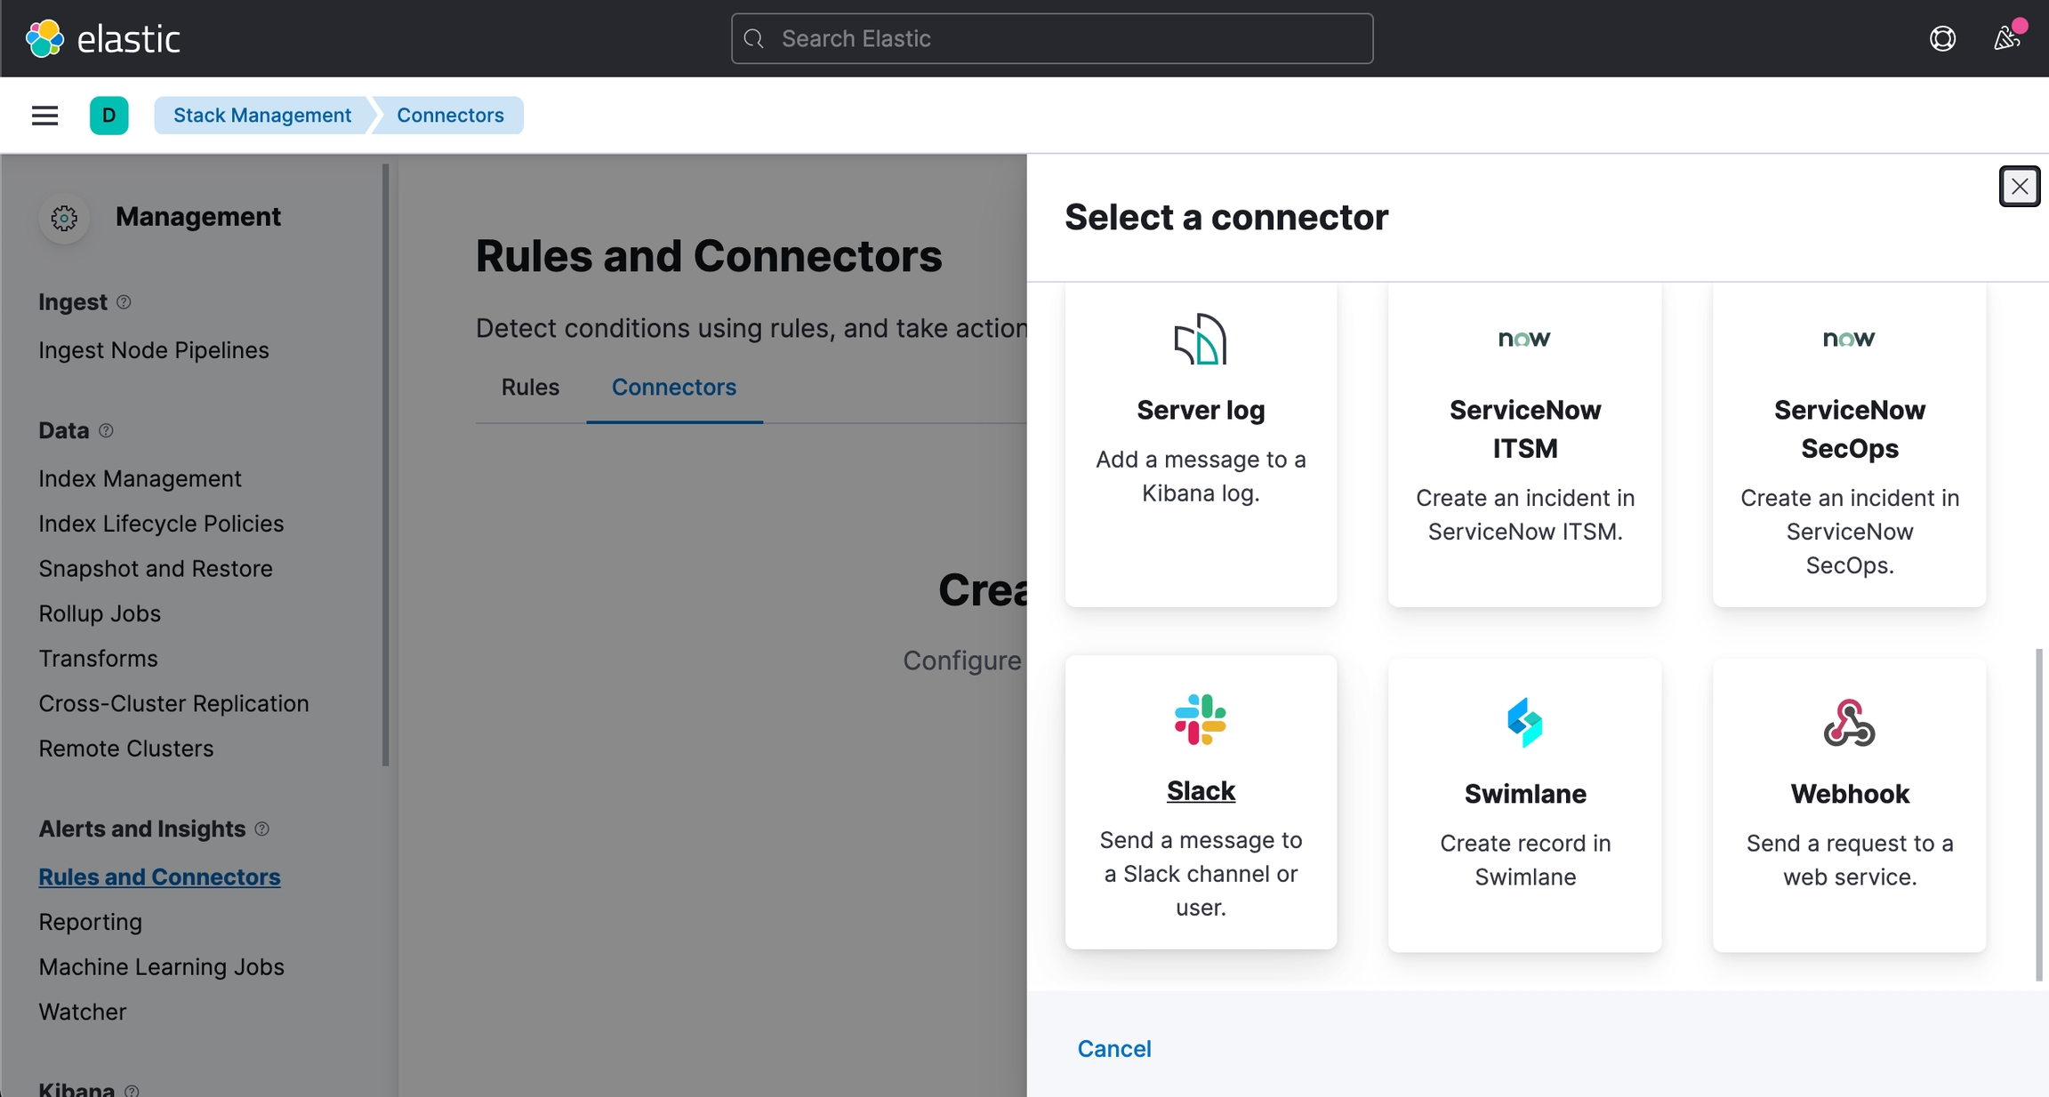Image resolution: width=2049 pixels, height=1097 pixels.
Task: Open Remote Clusters
Action: click(126, 749)
